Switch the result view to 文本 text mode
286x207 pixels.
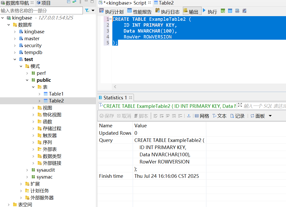click(x=219, y=116)
